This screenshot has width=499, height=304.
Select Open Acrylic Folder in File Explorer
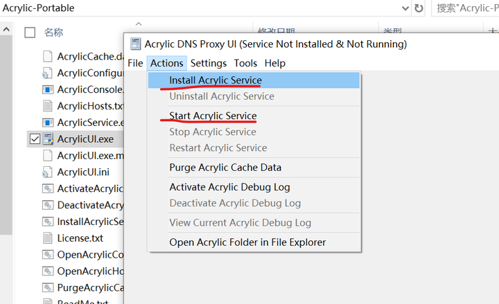tap(247, 242)
